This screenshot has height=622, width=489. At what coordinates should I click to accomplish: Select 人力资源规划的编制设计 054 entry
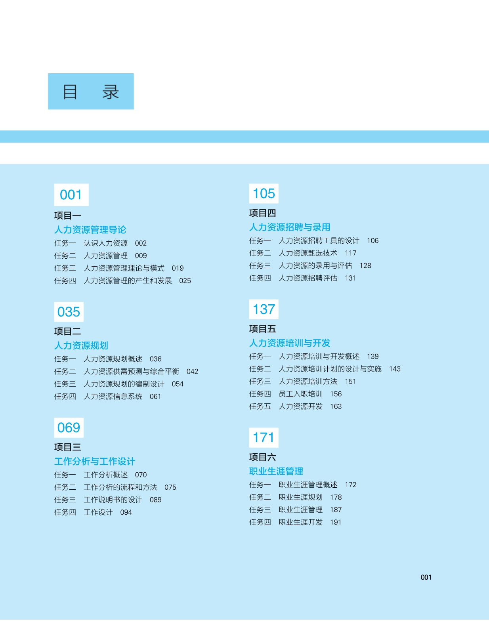click(119, 384)
